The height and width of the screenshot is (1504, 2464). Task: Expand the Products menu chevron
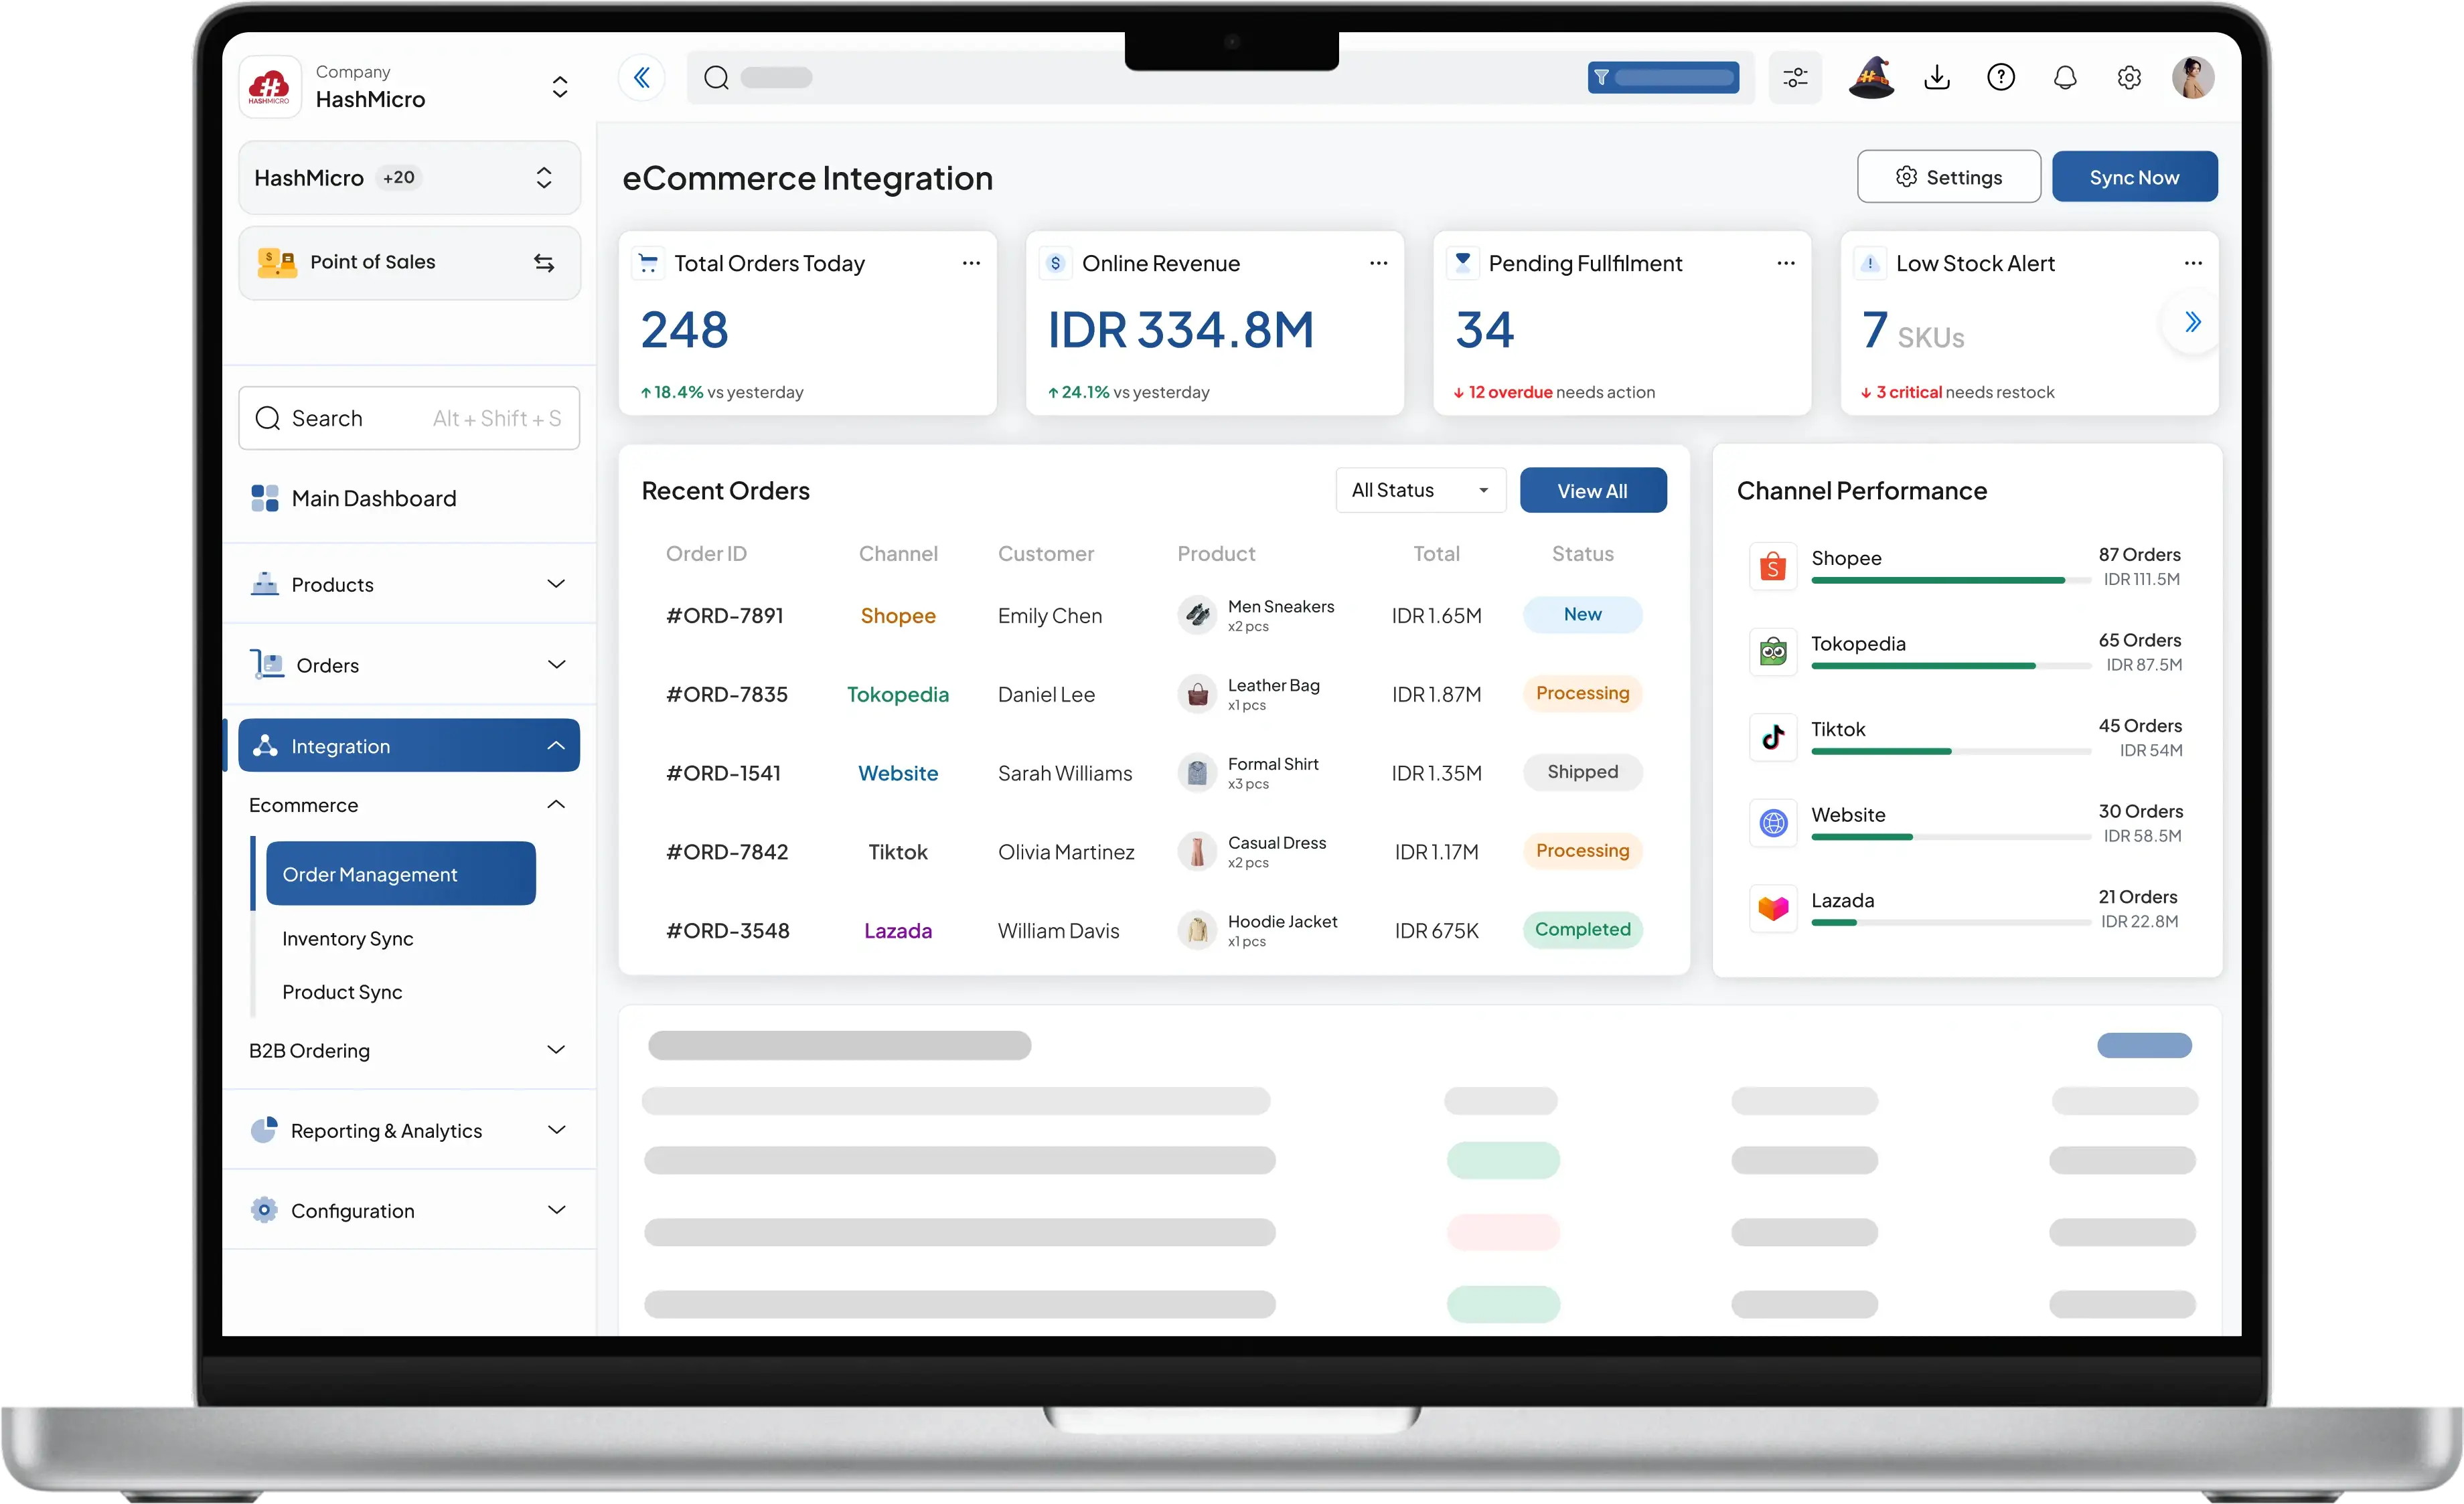[x=557, y=584]
